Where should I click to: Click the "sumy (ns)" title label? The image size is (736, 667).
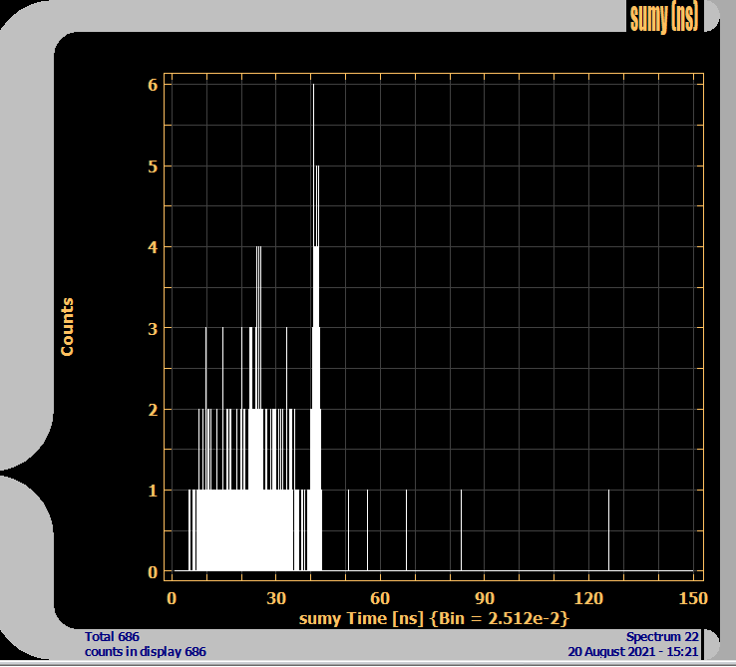(x=663, y=17)
